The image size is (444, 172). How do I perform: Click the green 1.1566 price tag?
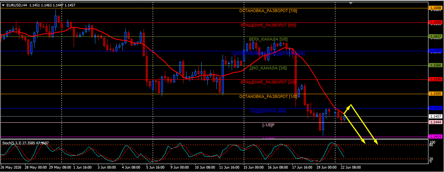[x=436, y=65]
